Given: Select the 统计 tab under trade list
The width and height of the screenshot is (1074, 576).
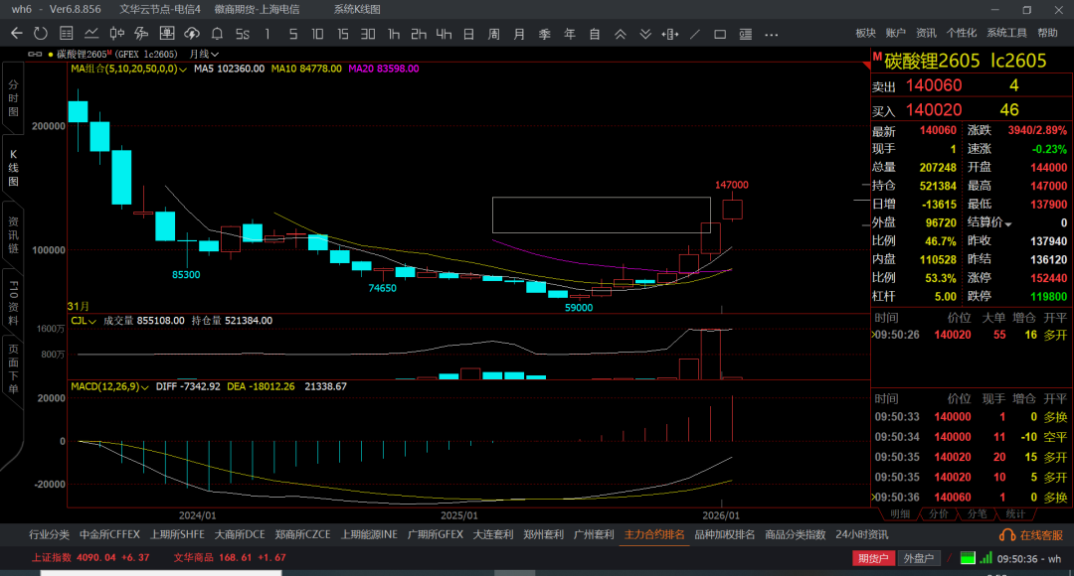Looking at the screenshot, I should (1015, 513).
